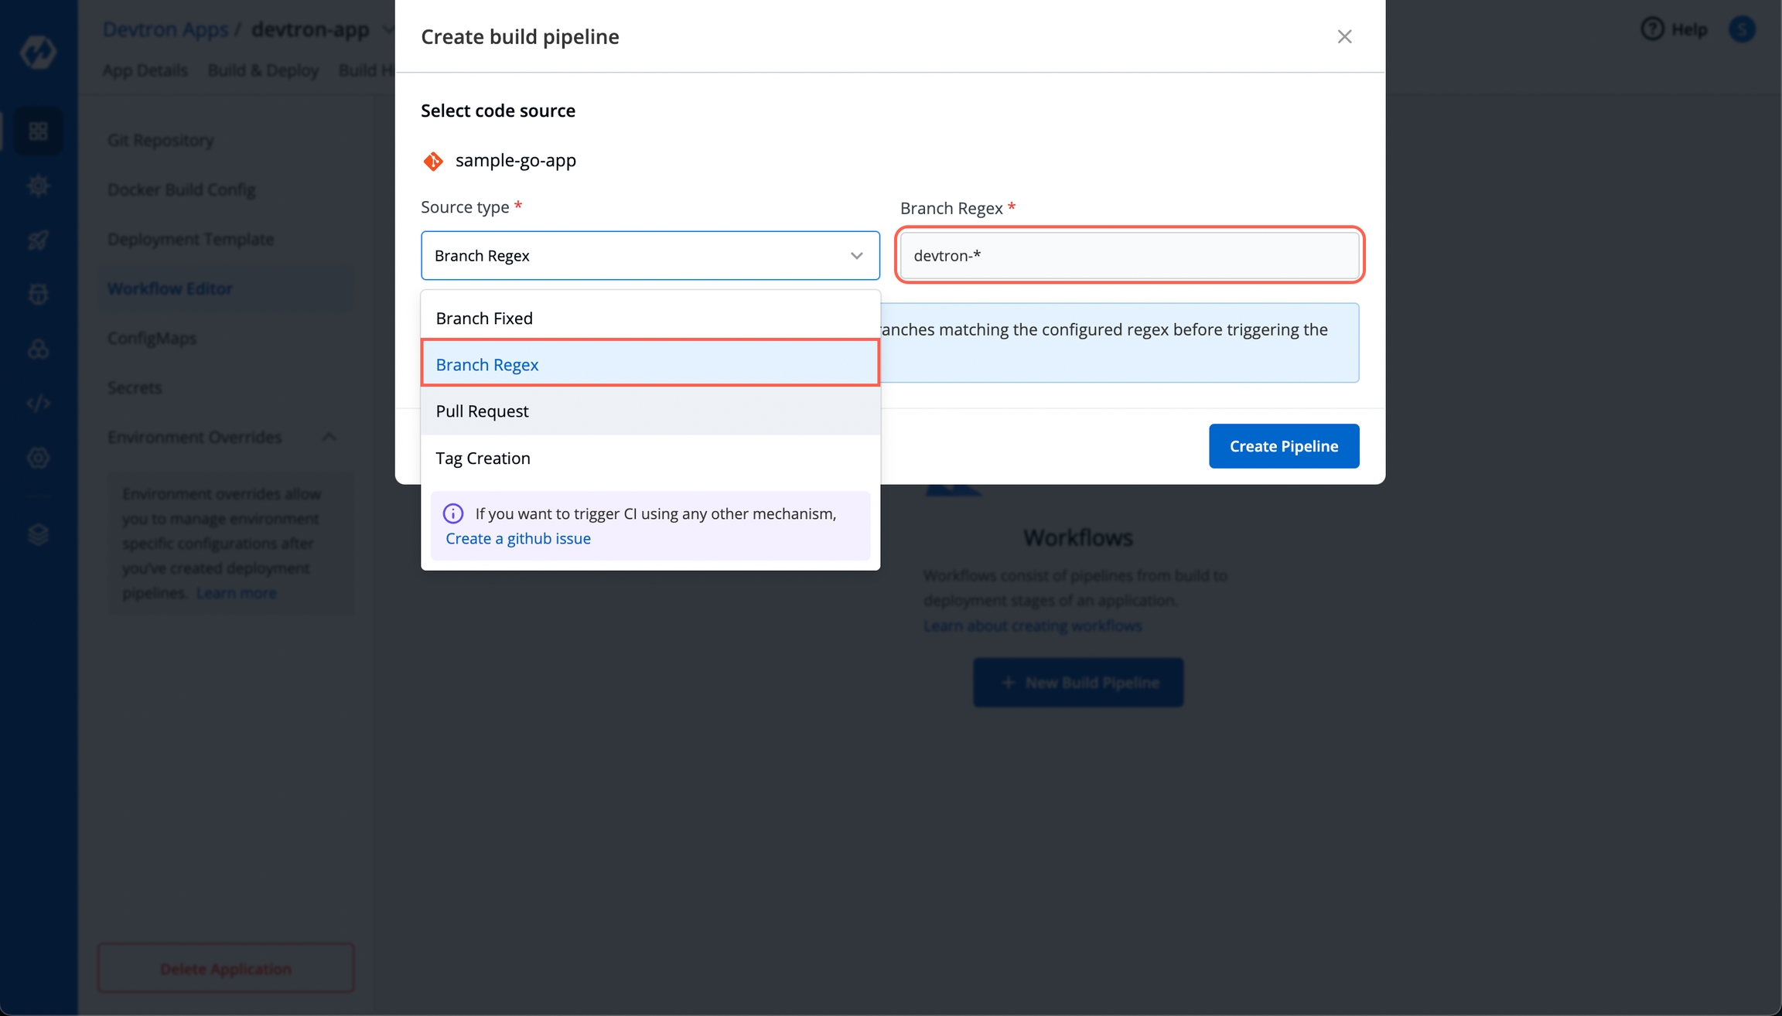Open the Source type dropdown
The width and height of the screenshot is (1782, 1016).
pyautogui.click(x=650, y=255)
